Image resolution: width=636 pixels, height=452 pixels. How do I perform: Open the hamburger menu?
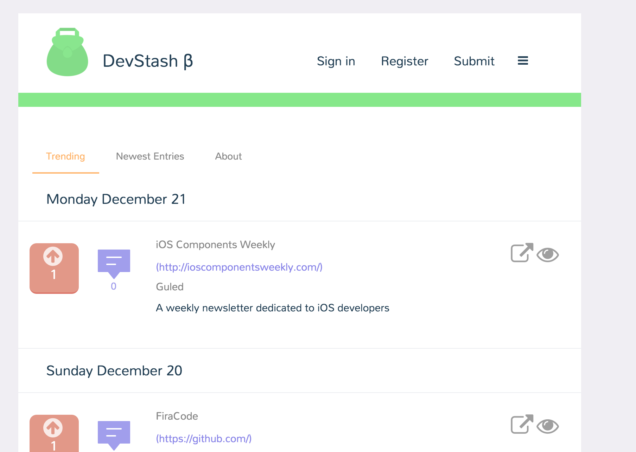[x=523, y=60]
